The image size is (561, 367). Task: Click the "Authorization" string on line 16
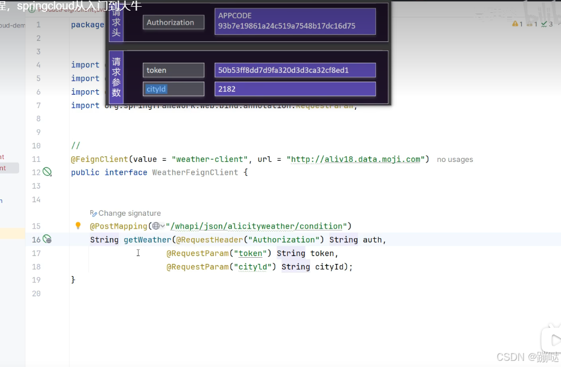pyautogui.click(x=284, y=239)
